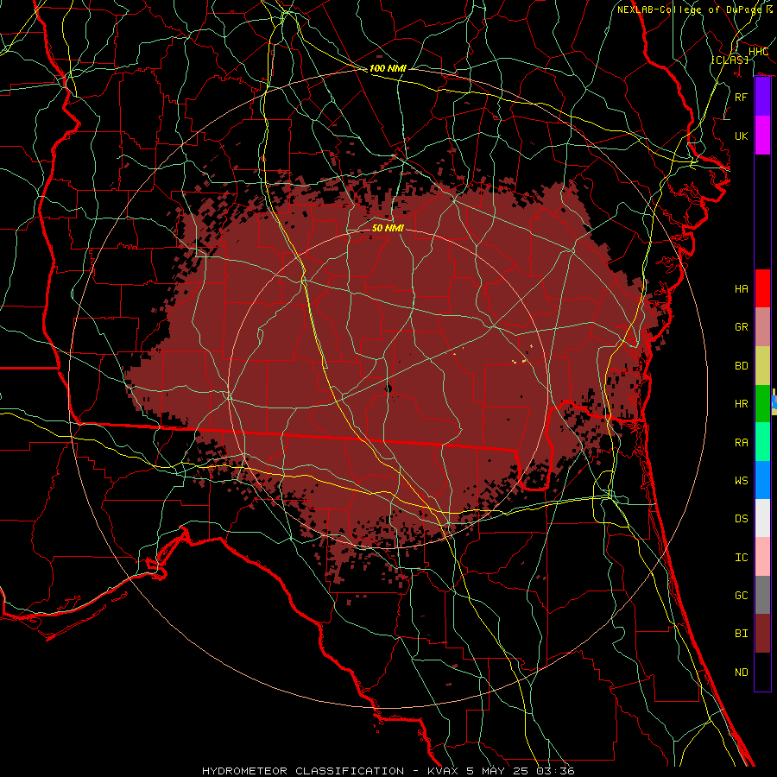Viewport: 777px width, 777px height.
Task: Click the RA legend label
Action: point(741,442)
